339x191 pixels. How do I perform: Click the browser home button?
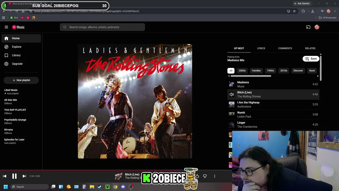click(23, 11)
